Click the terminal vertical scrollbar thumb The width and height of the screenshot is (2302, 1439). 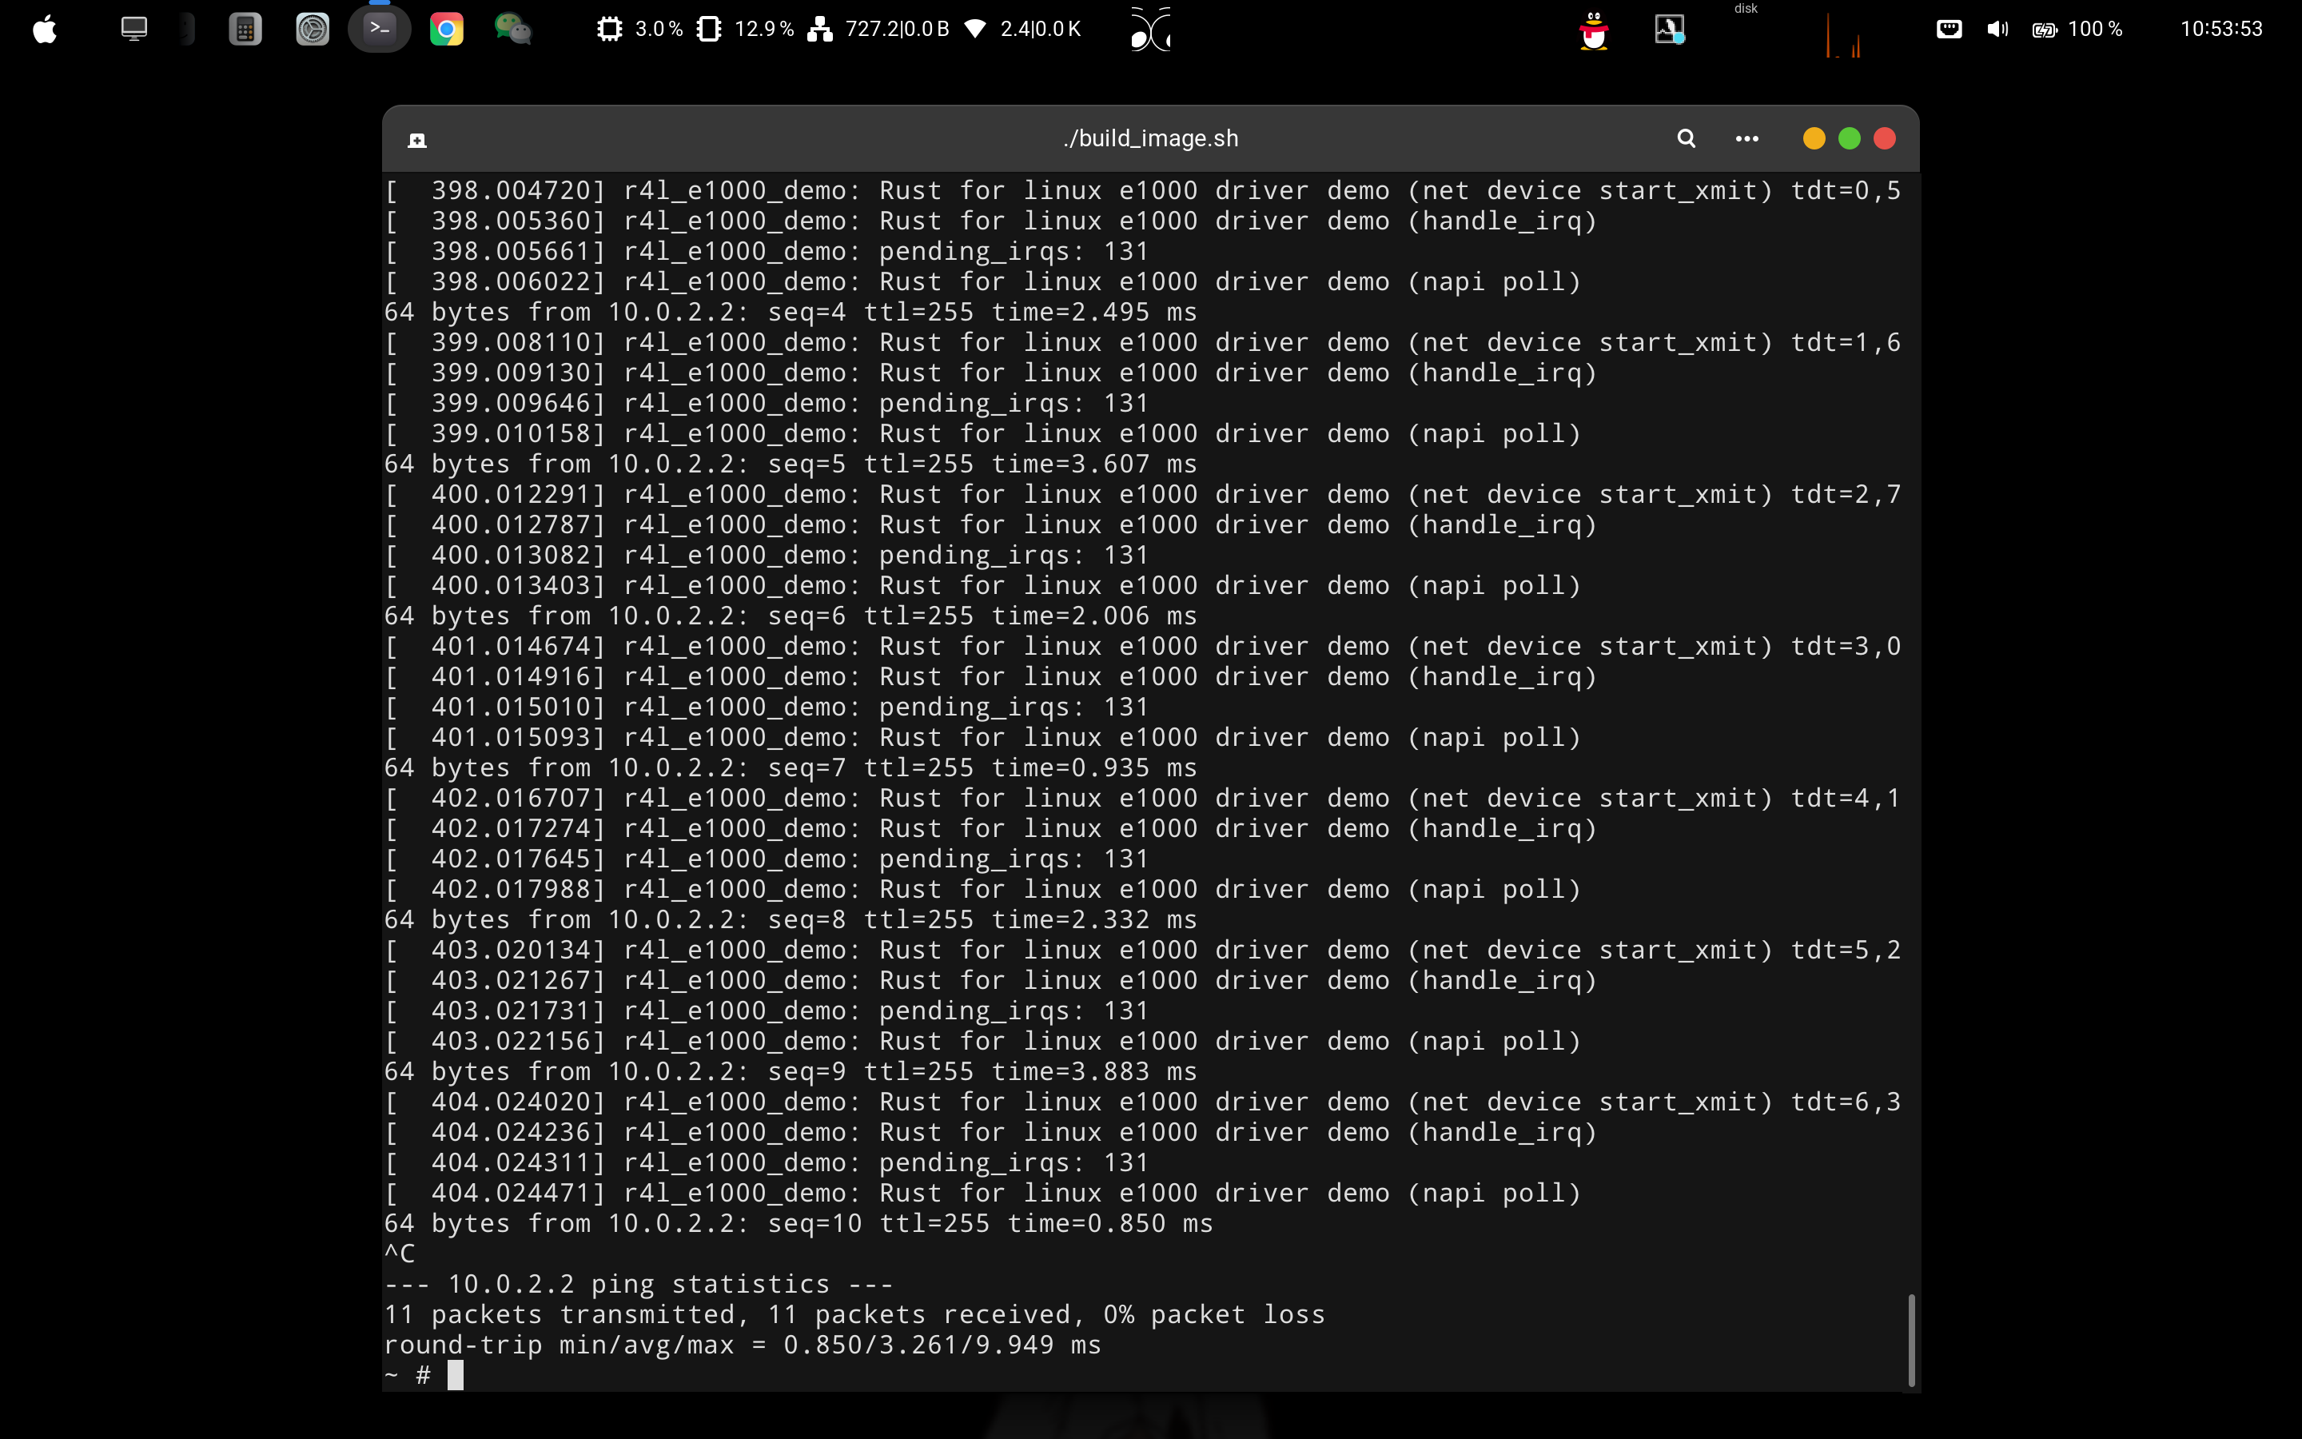tap(1911, 1339)
